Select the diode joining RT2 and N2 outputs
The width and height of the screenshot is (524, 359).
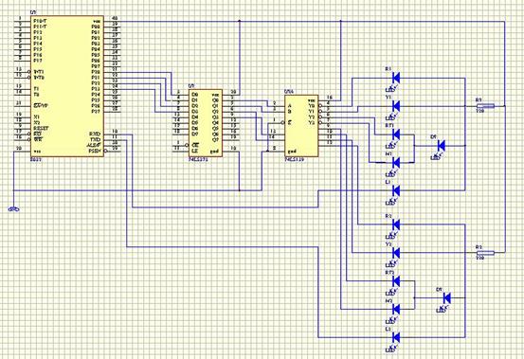point(447,297)
